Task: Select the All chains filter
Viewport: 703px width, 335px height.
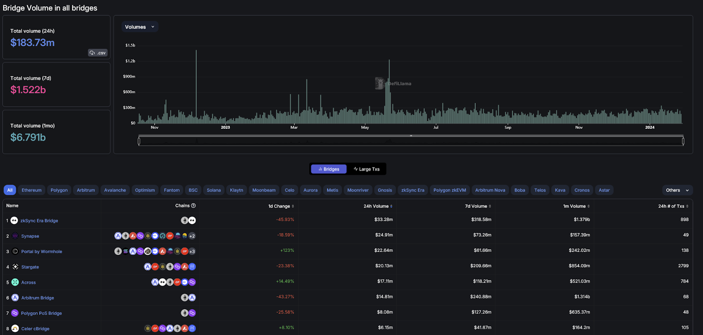Action: 10,190
